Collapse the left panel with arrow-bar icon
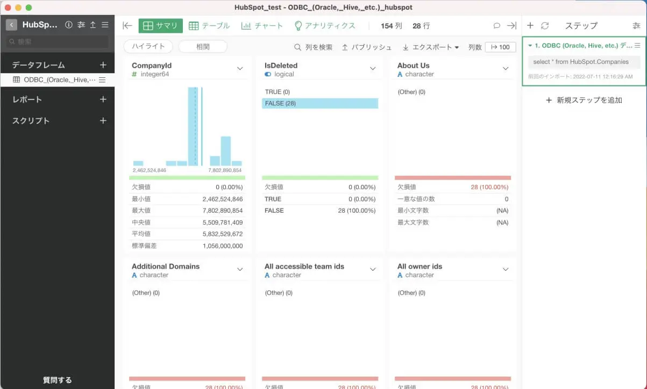Screen dimensions: 647x389 click(x=127, y=25)
